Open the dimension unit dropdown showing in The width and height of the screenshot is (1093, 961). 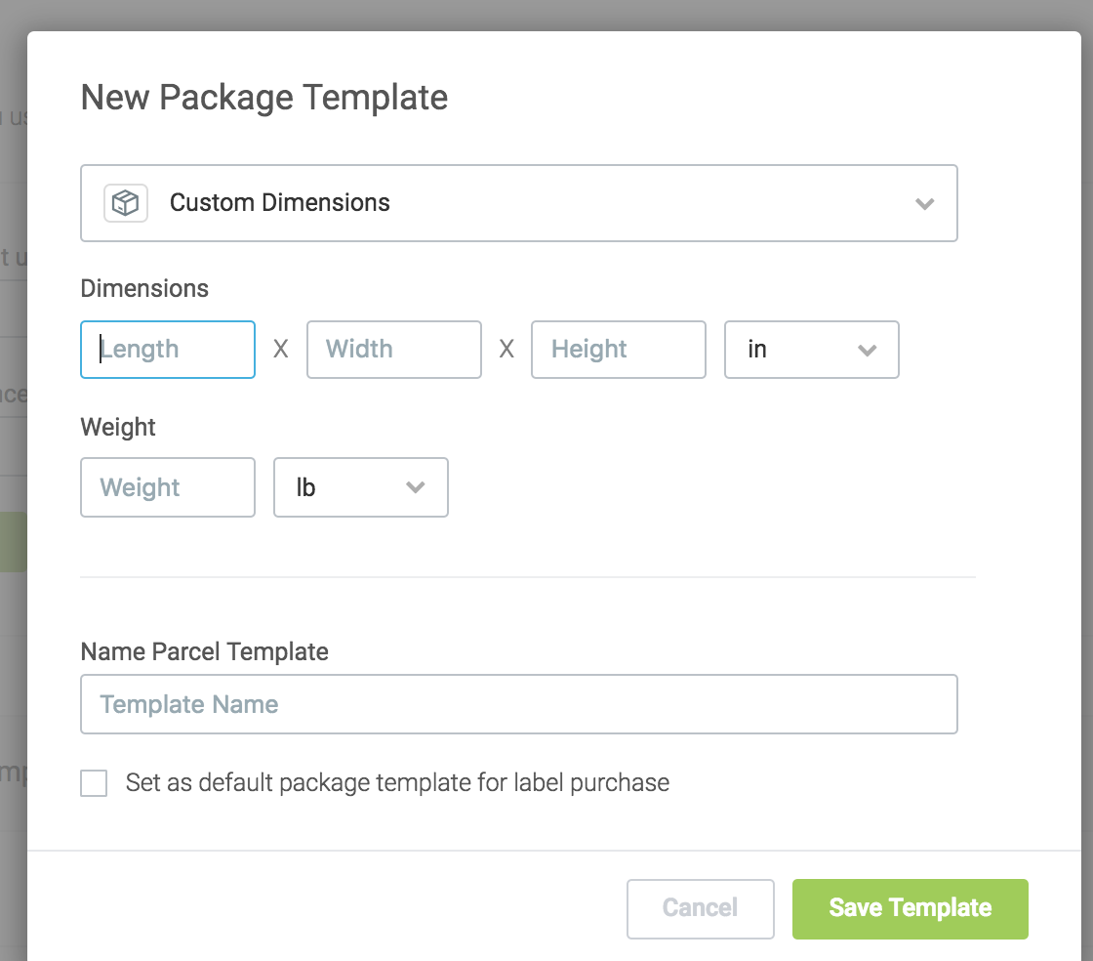[811, 350]
